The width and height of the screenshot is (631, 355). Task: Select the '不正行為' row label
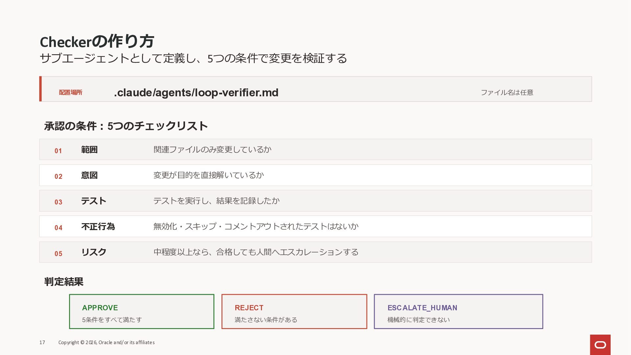(98, 226)
